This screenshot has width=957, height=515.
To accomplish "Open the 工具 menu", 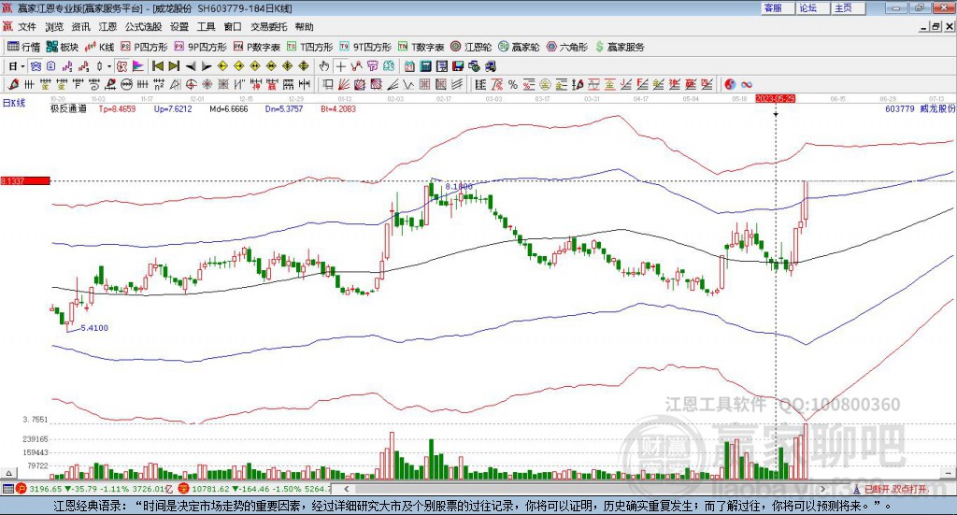I will 207,27.
